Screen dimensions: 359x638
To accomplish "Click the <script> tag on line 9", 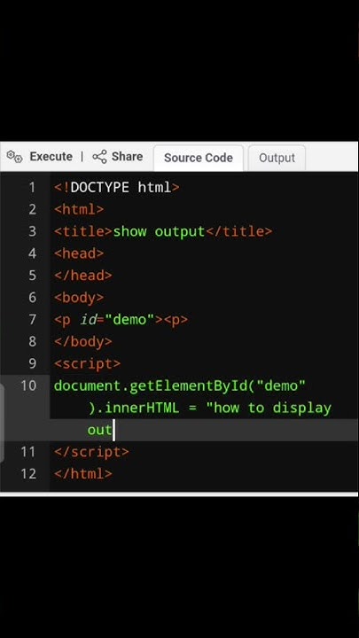I will point(87,363).
